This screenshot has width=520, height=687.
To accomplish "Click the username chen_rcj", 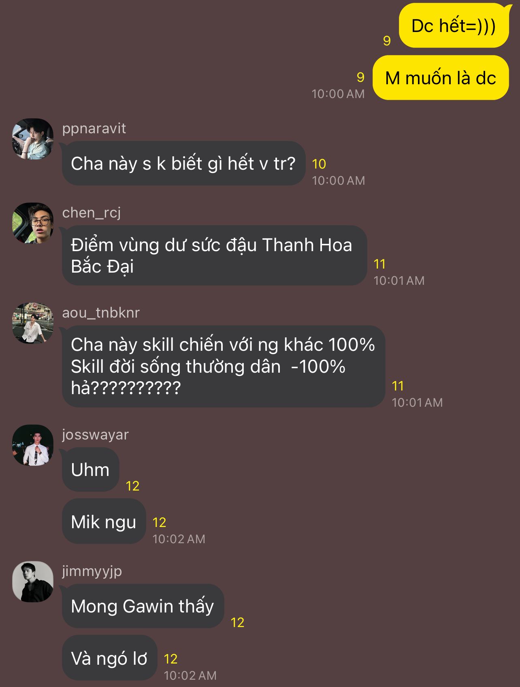I will [92, 213].
